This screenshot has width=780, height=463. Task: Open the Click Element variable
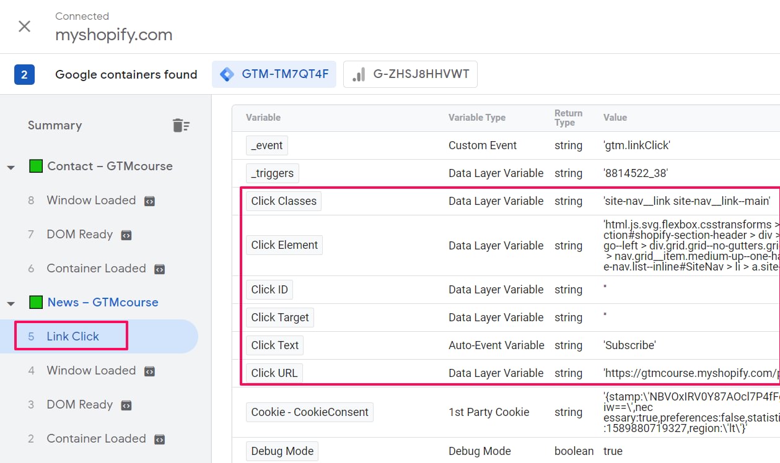pyautogui.click(x=284, y=245)
